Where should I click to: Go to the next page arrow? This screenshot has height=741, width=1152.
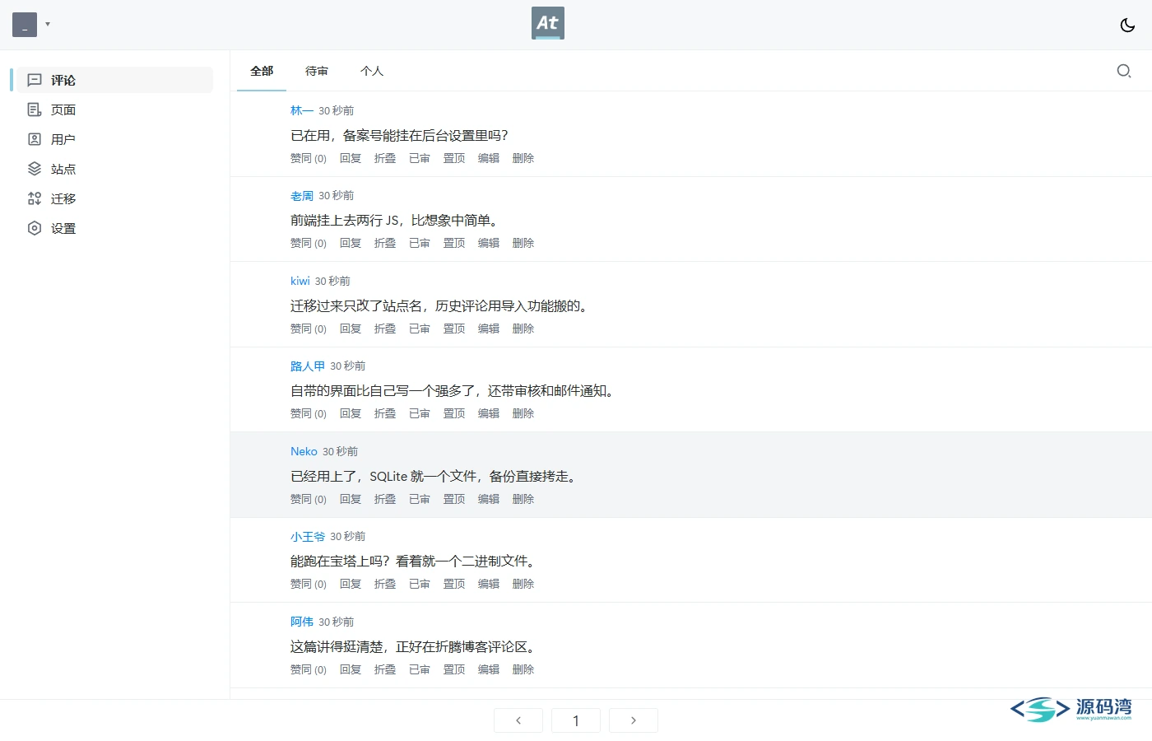tap(634, 720)
